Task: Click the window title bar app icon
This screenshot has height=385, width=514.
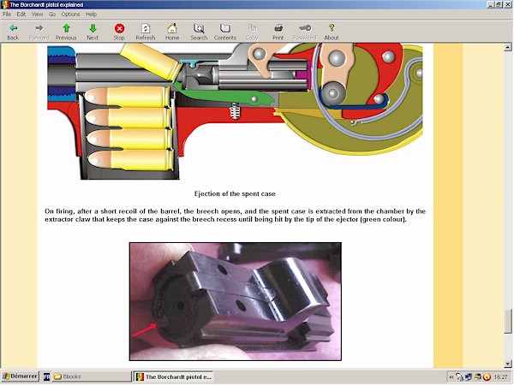Action: pos(5,4)
